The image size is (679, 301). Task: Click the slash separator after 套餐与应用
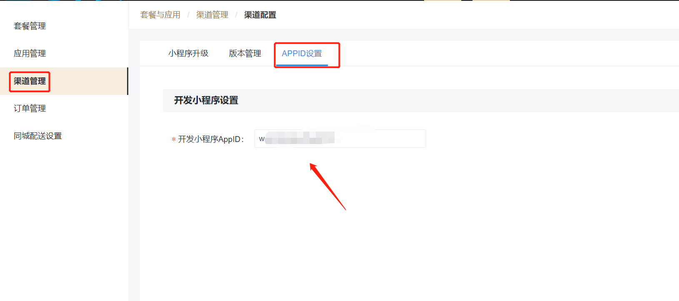click(188, 15)
